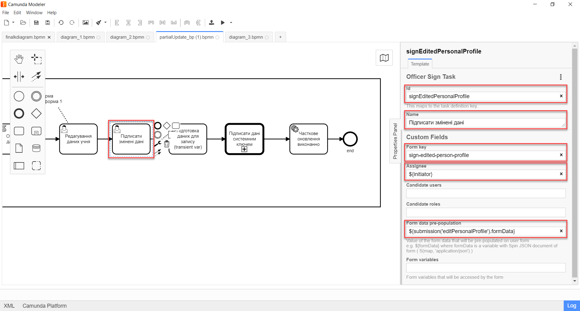Create a data object reference
580x311 pixels.
tap(19, 148)
